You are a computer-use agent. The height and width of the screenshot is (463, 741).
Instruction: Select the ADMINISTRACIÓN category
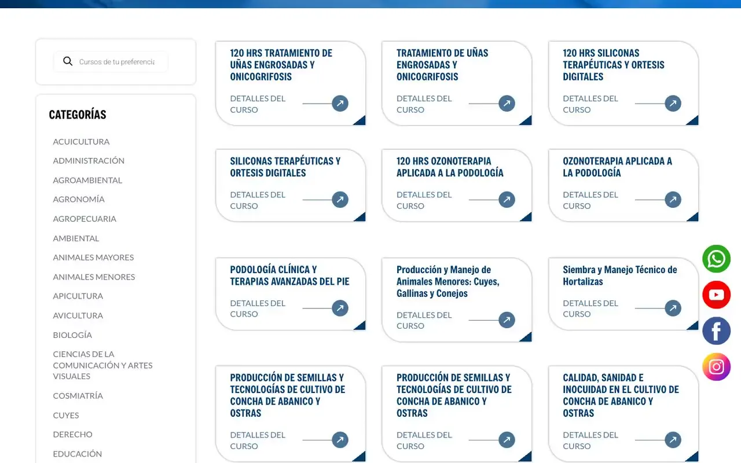click(89, 160)
